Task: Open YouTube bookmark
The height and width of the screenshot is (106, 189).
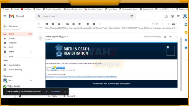Action: click(26, 9)
